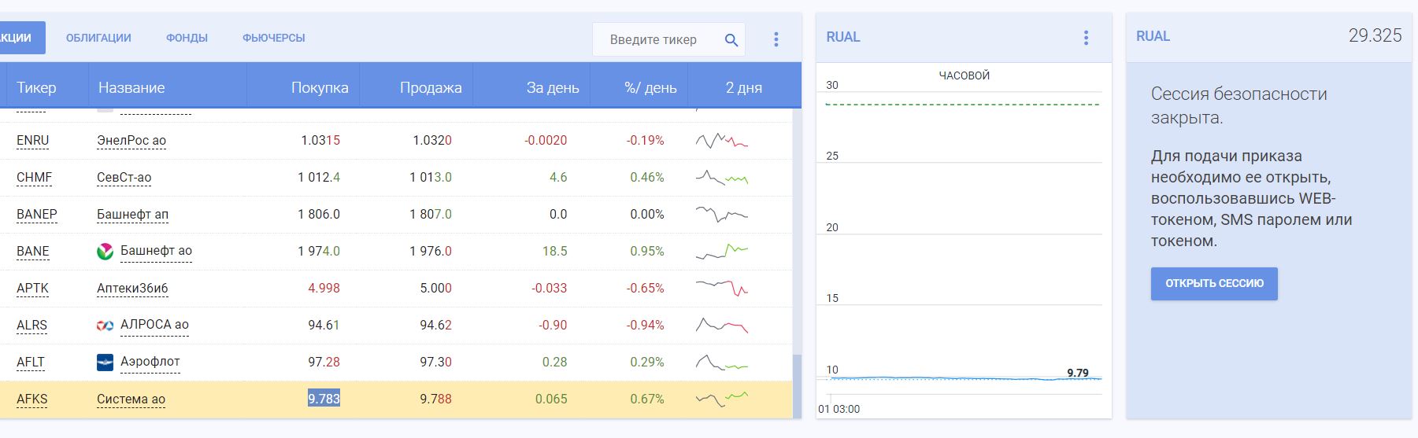
Task: Click the APTK two-day sparkline chart
Action: tap(722, 288)
